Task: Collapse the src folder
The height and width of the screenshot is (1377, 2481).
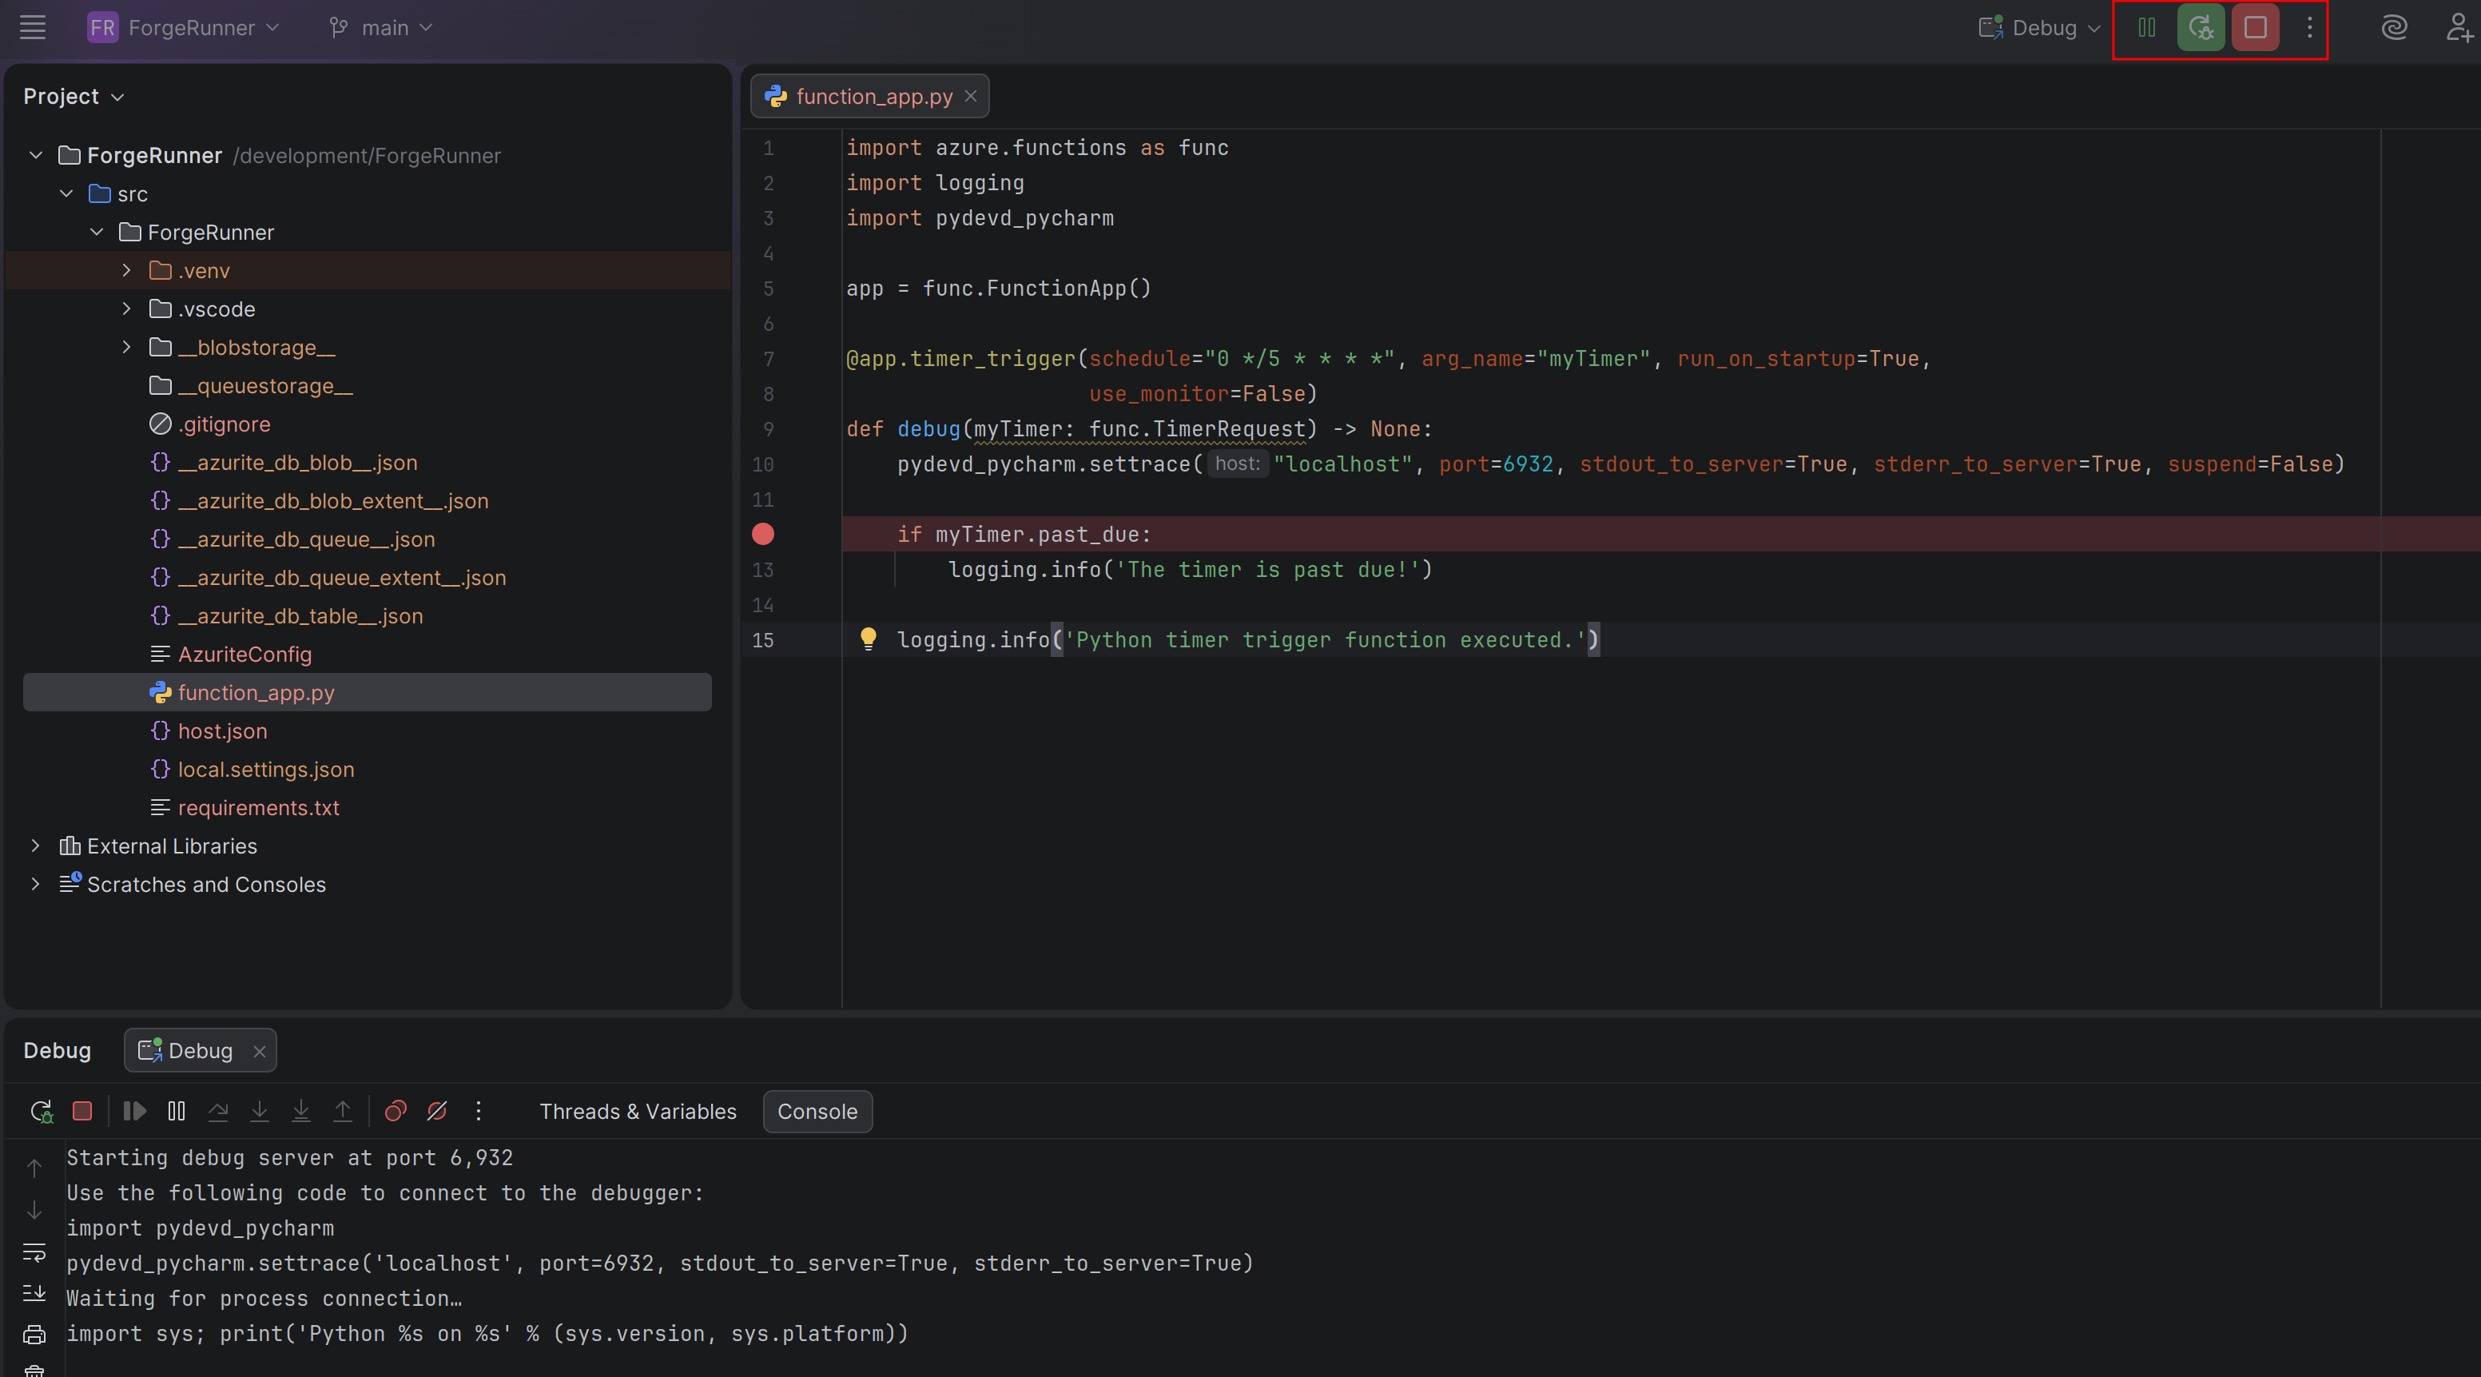Action: [66, 193]
